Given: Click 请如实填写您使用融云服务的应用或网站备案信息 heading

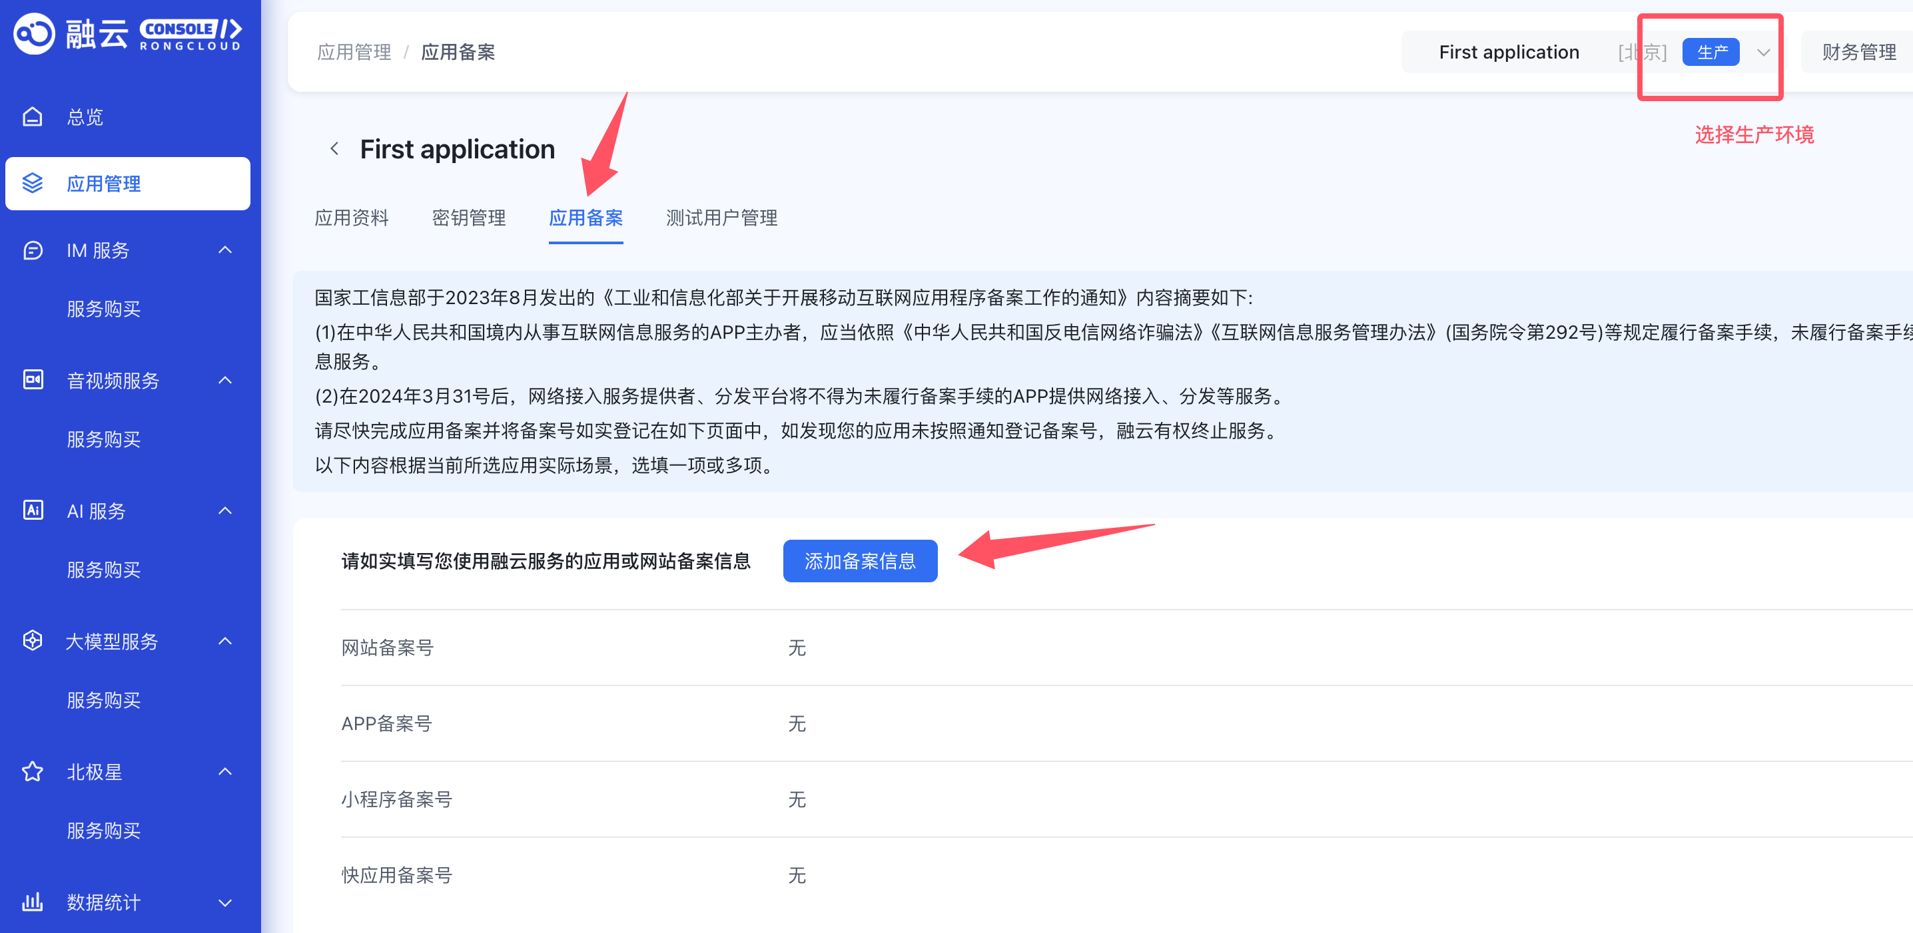Looking at the screenshot, I should pyautogui.click(x=546, y=561).
